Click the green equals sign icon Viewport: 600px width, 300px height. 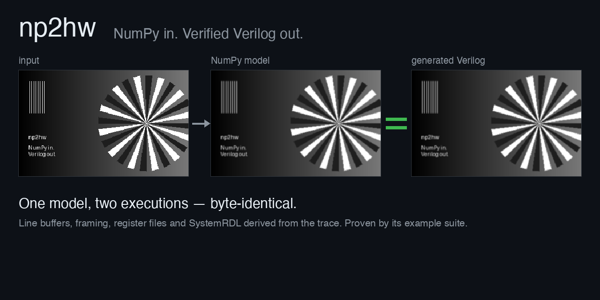coord(396,123)
